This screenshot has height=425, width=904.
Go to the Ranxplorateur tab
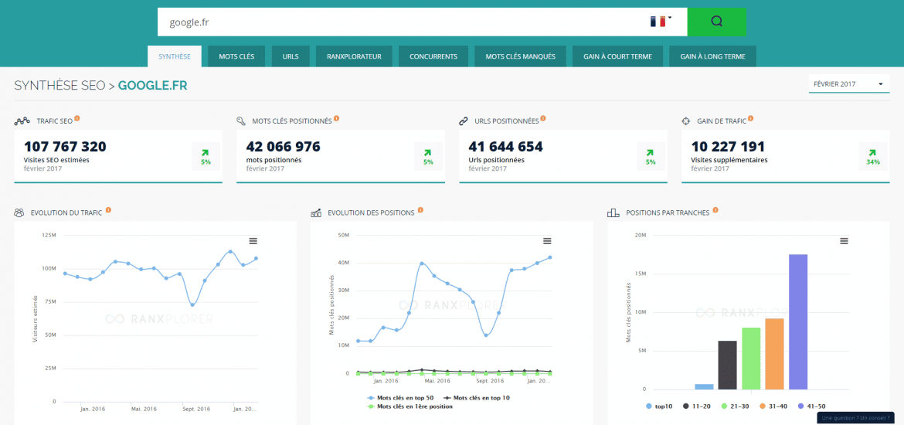[x=354, y=56]
